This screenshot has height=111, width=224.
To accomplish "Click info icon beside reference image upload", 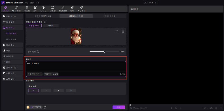I will click(x=45, y=22).
